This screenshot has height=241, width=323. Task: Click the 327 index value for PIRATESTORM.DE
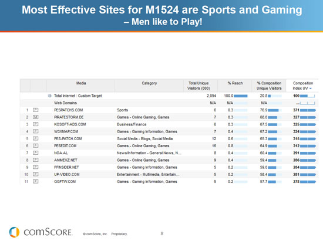click(x=296, y=117)
